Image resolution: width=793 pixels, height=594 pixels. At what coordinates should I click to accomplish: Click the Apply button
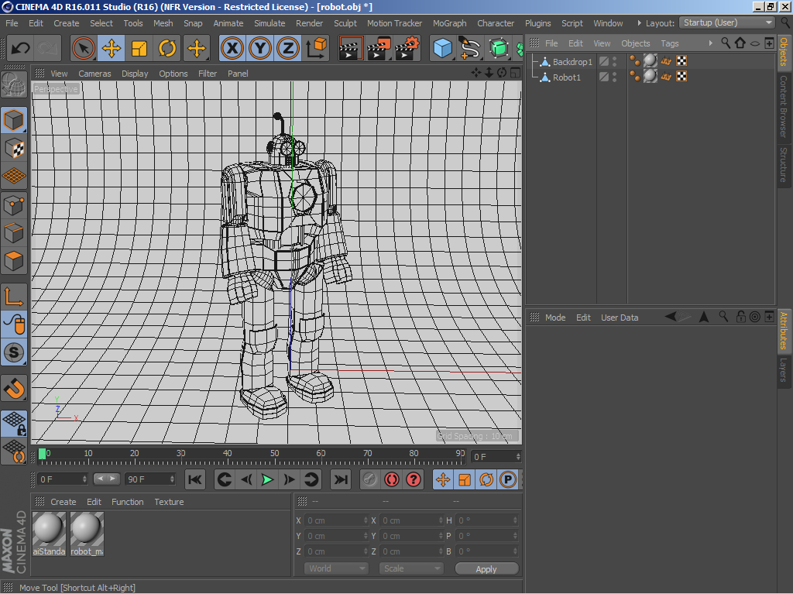(486, 569)
